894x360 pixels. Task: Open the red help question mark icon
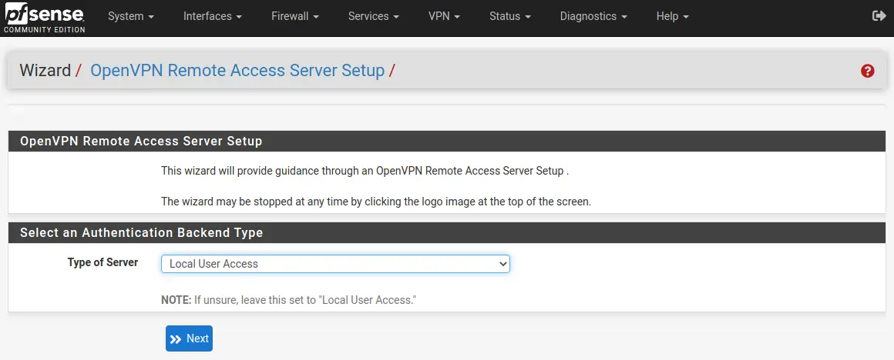point(867,71)
